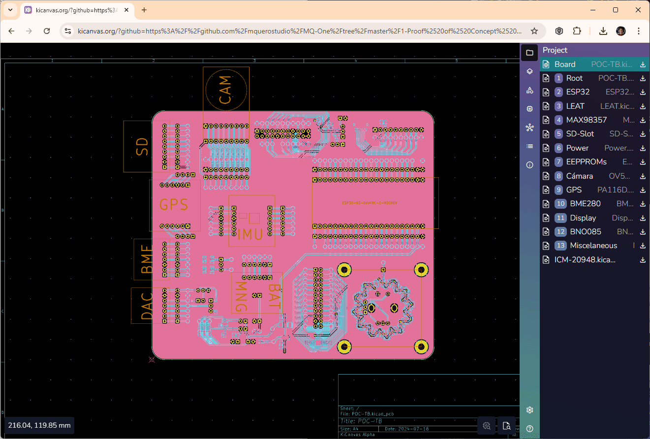Download the Cámara schematic file
The height and width of the screenshot is (439, 650).
643,176
